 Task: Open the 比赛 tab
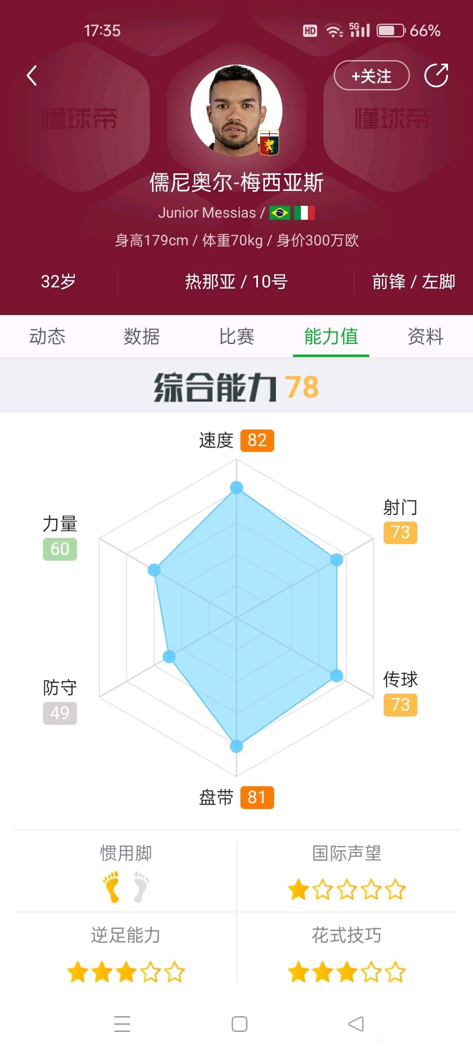(x=236, y=337)
